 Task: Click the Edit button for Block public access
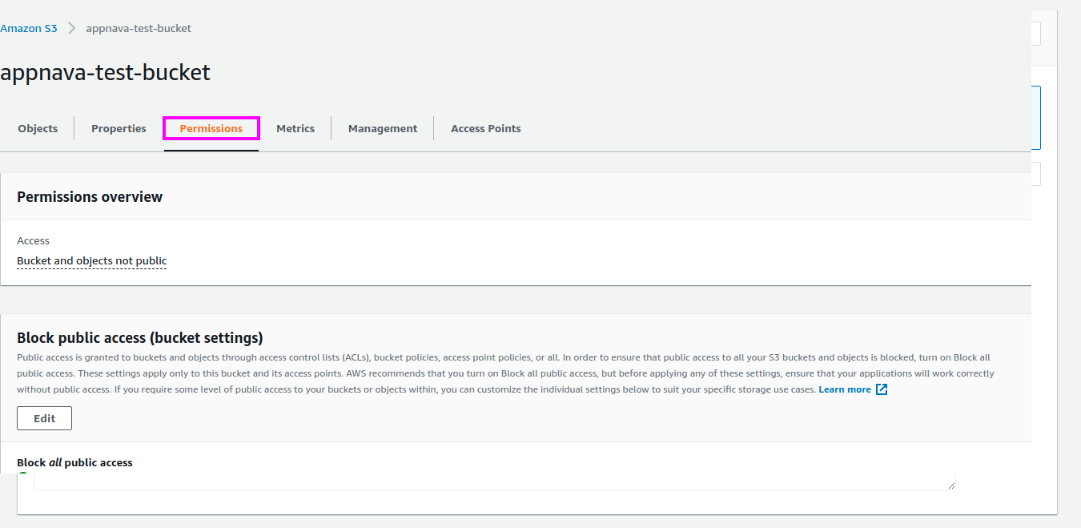coord(45,418)
